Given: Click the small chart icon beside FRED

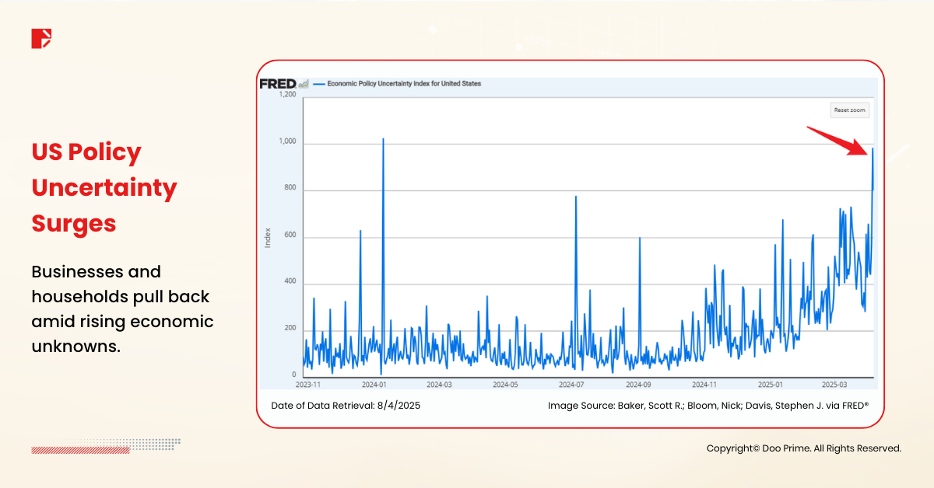Looking at the screenshot, I should 304,84.
